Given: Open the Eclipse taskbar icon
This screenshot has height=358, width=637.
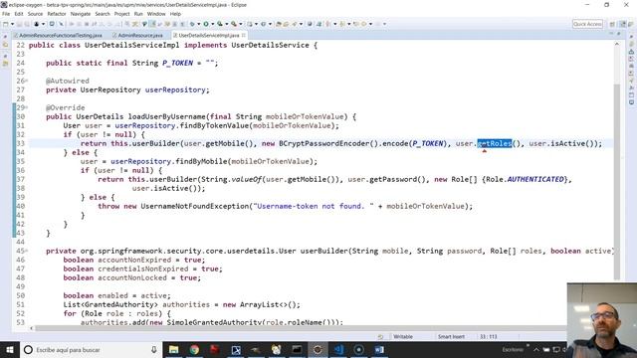Looking at the screenshot, I should (318, 349).
